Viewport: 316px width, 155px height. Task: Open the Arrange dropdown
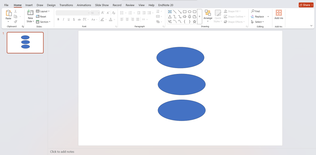click(208, 16)
